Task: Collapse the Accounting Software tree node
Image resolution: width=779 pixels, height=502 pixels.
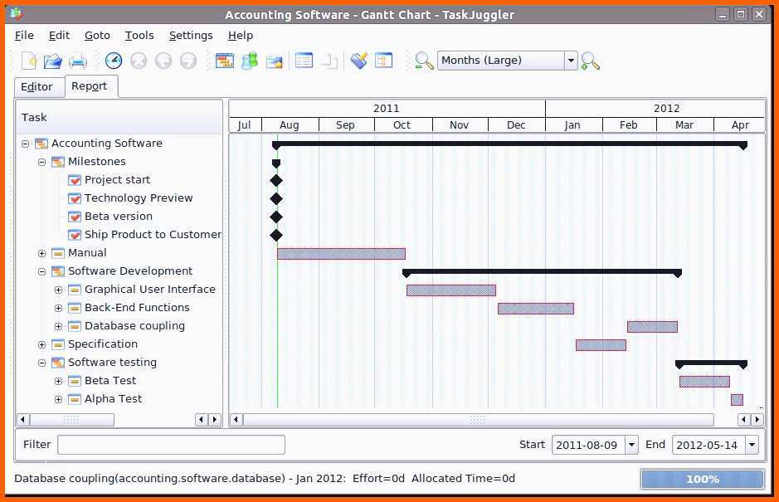Action: coord(26,144)
